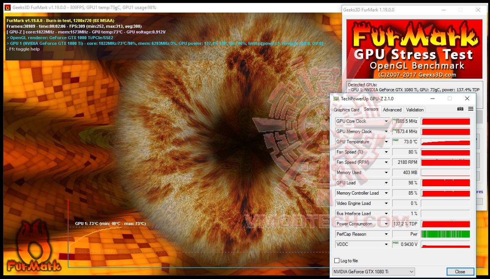Screen dimensions: 490x279
Task: Click the GPU Temperature history graph
Action: pyautogui.click(x=445, y=142)
